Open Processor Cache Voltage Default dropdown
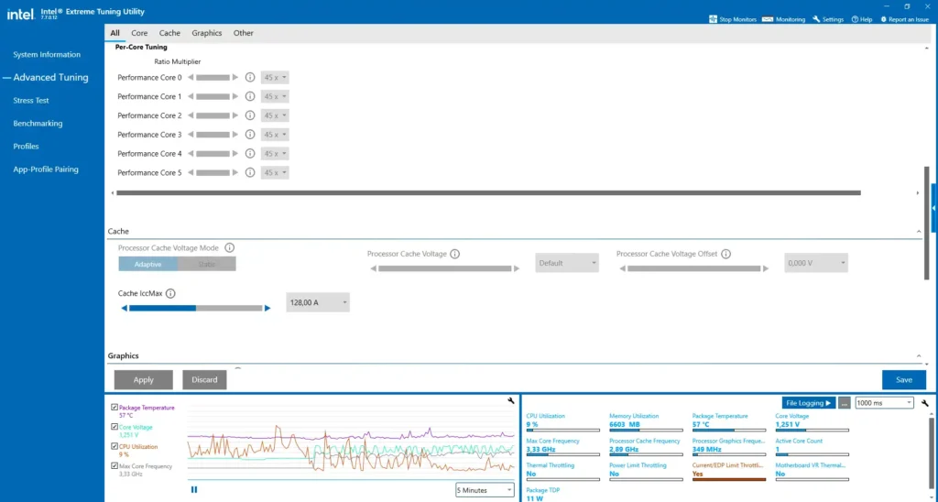The image size is (938, 502). (567, 263)
